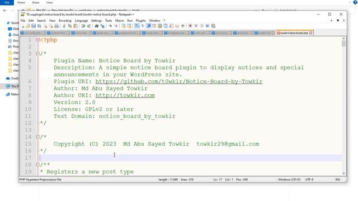Open the Settings menu

[96, 21]
